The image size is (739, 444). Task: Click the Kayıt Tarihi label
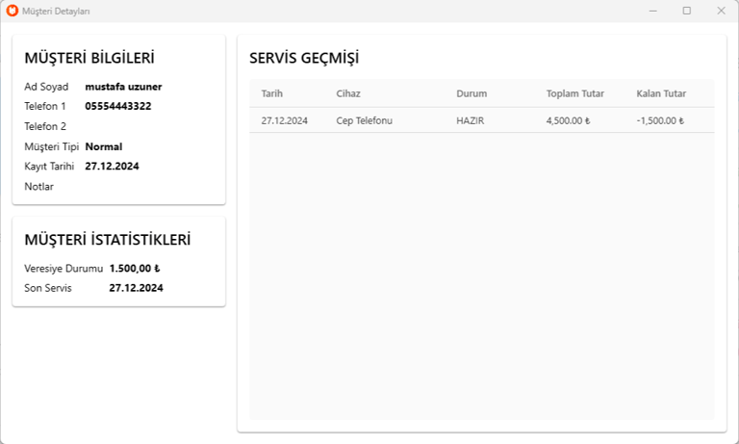coord(49,166)
